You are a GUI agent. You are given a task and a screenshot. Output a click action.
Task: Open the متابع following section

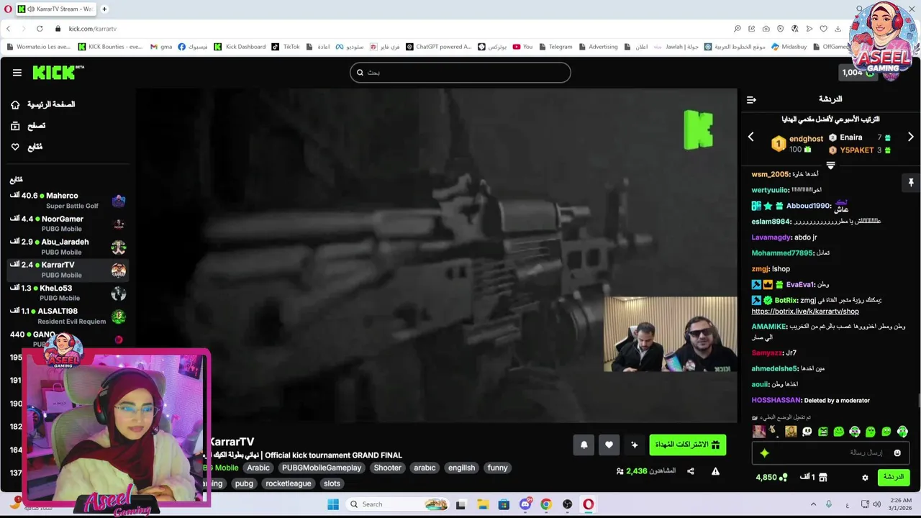tap(27, 147)
